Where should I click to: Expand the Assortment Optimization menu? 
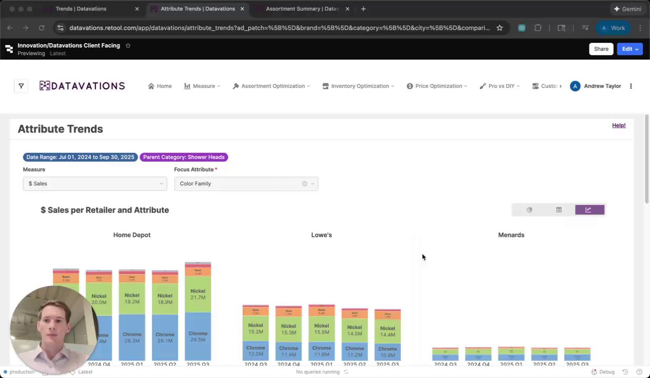pyautogui.click(x=271, y=86)
